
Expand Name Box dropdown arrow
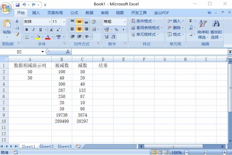43,52
